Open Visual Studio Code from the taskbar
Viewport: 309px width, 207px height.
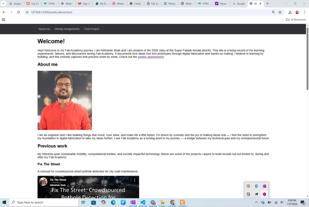pyautogui.click(x=143, y=202)
